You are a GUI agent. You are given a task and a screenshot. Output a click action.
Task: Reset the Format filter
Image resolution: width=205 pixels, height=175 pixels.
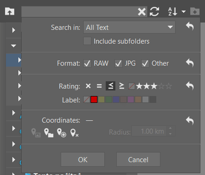point(190,63)
